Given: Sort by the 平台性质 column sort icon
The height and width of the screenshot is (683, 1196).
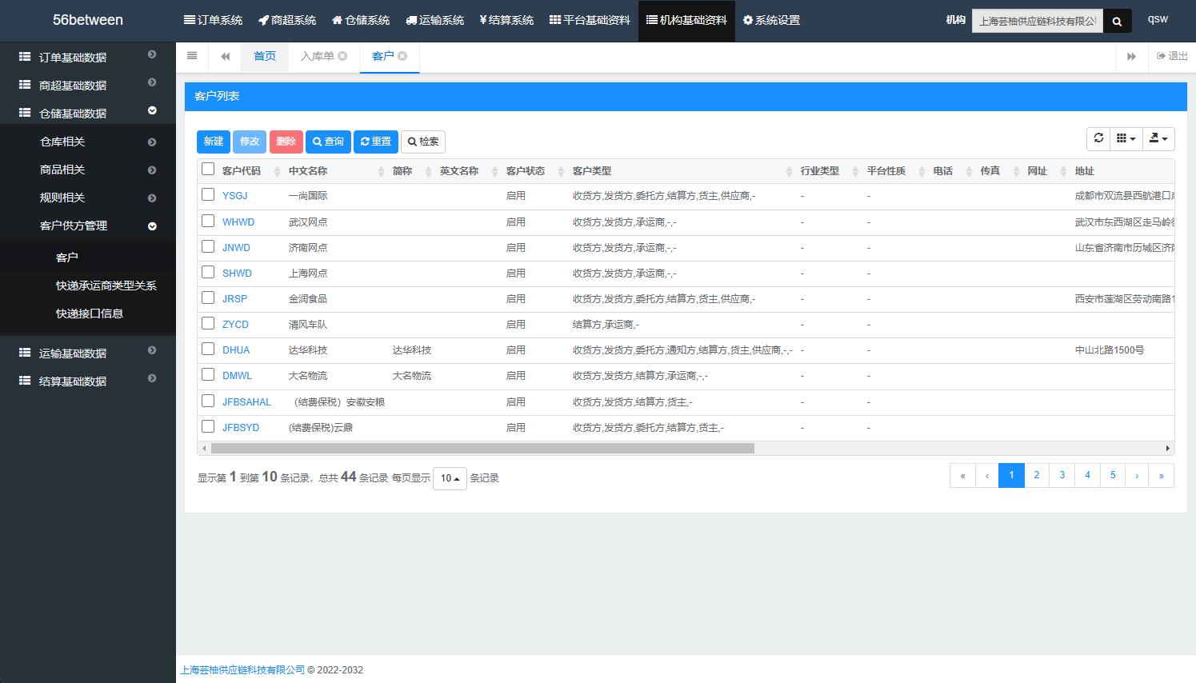Looking at the screenshot, I should [922, 171].
